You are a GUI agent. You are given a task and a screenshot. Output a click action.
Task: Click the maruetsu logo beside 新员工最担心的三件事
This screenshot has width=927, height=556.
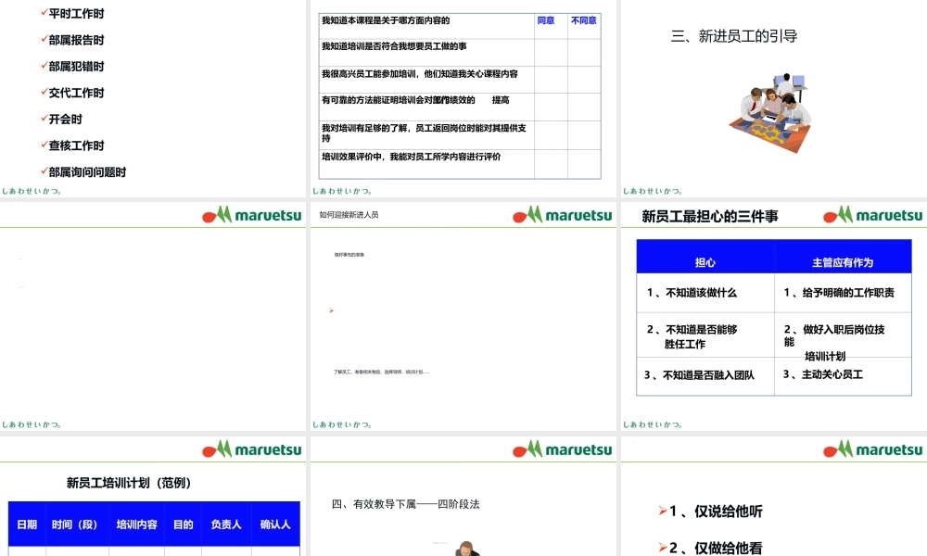(872, 214)
